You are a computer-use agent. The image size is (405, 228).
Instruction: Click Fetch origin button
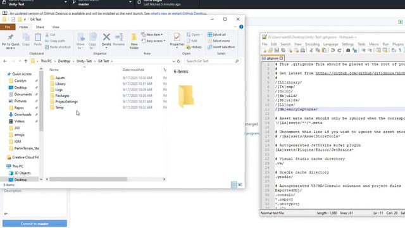[166, 3]
